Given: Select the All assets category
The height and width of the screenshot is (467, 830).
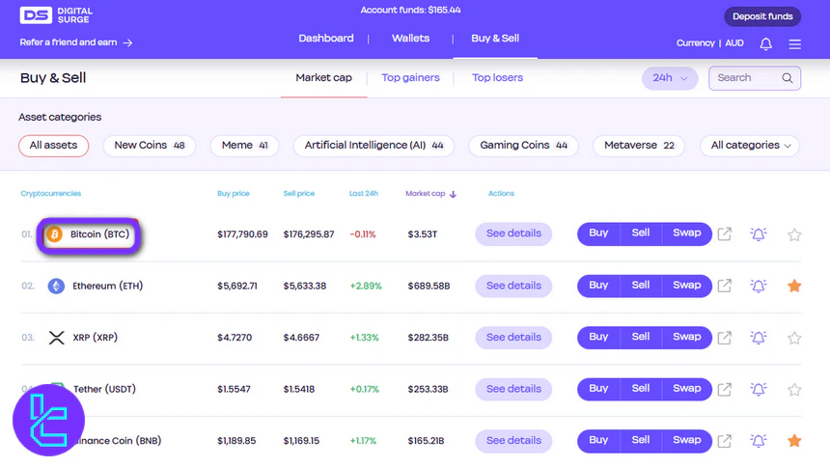Looking at the screenshot, I should (53, 146).
